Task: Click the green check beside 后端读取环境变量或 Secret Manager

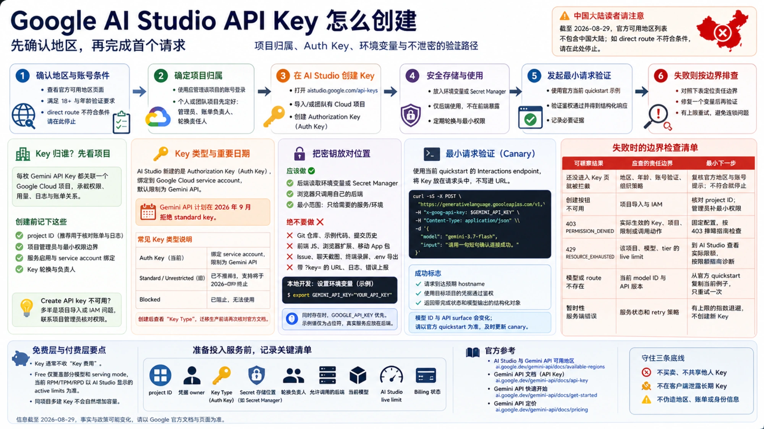Action: pos(290,183)
